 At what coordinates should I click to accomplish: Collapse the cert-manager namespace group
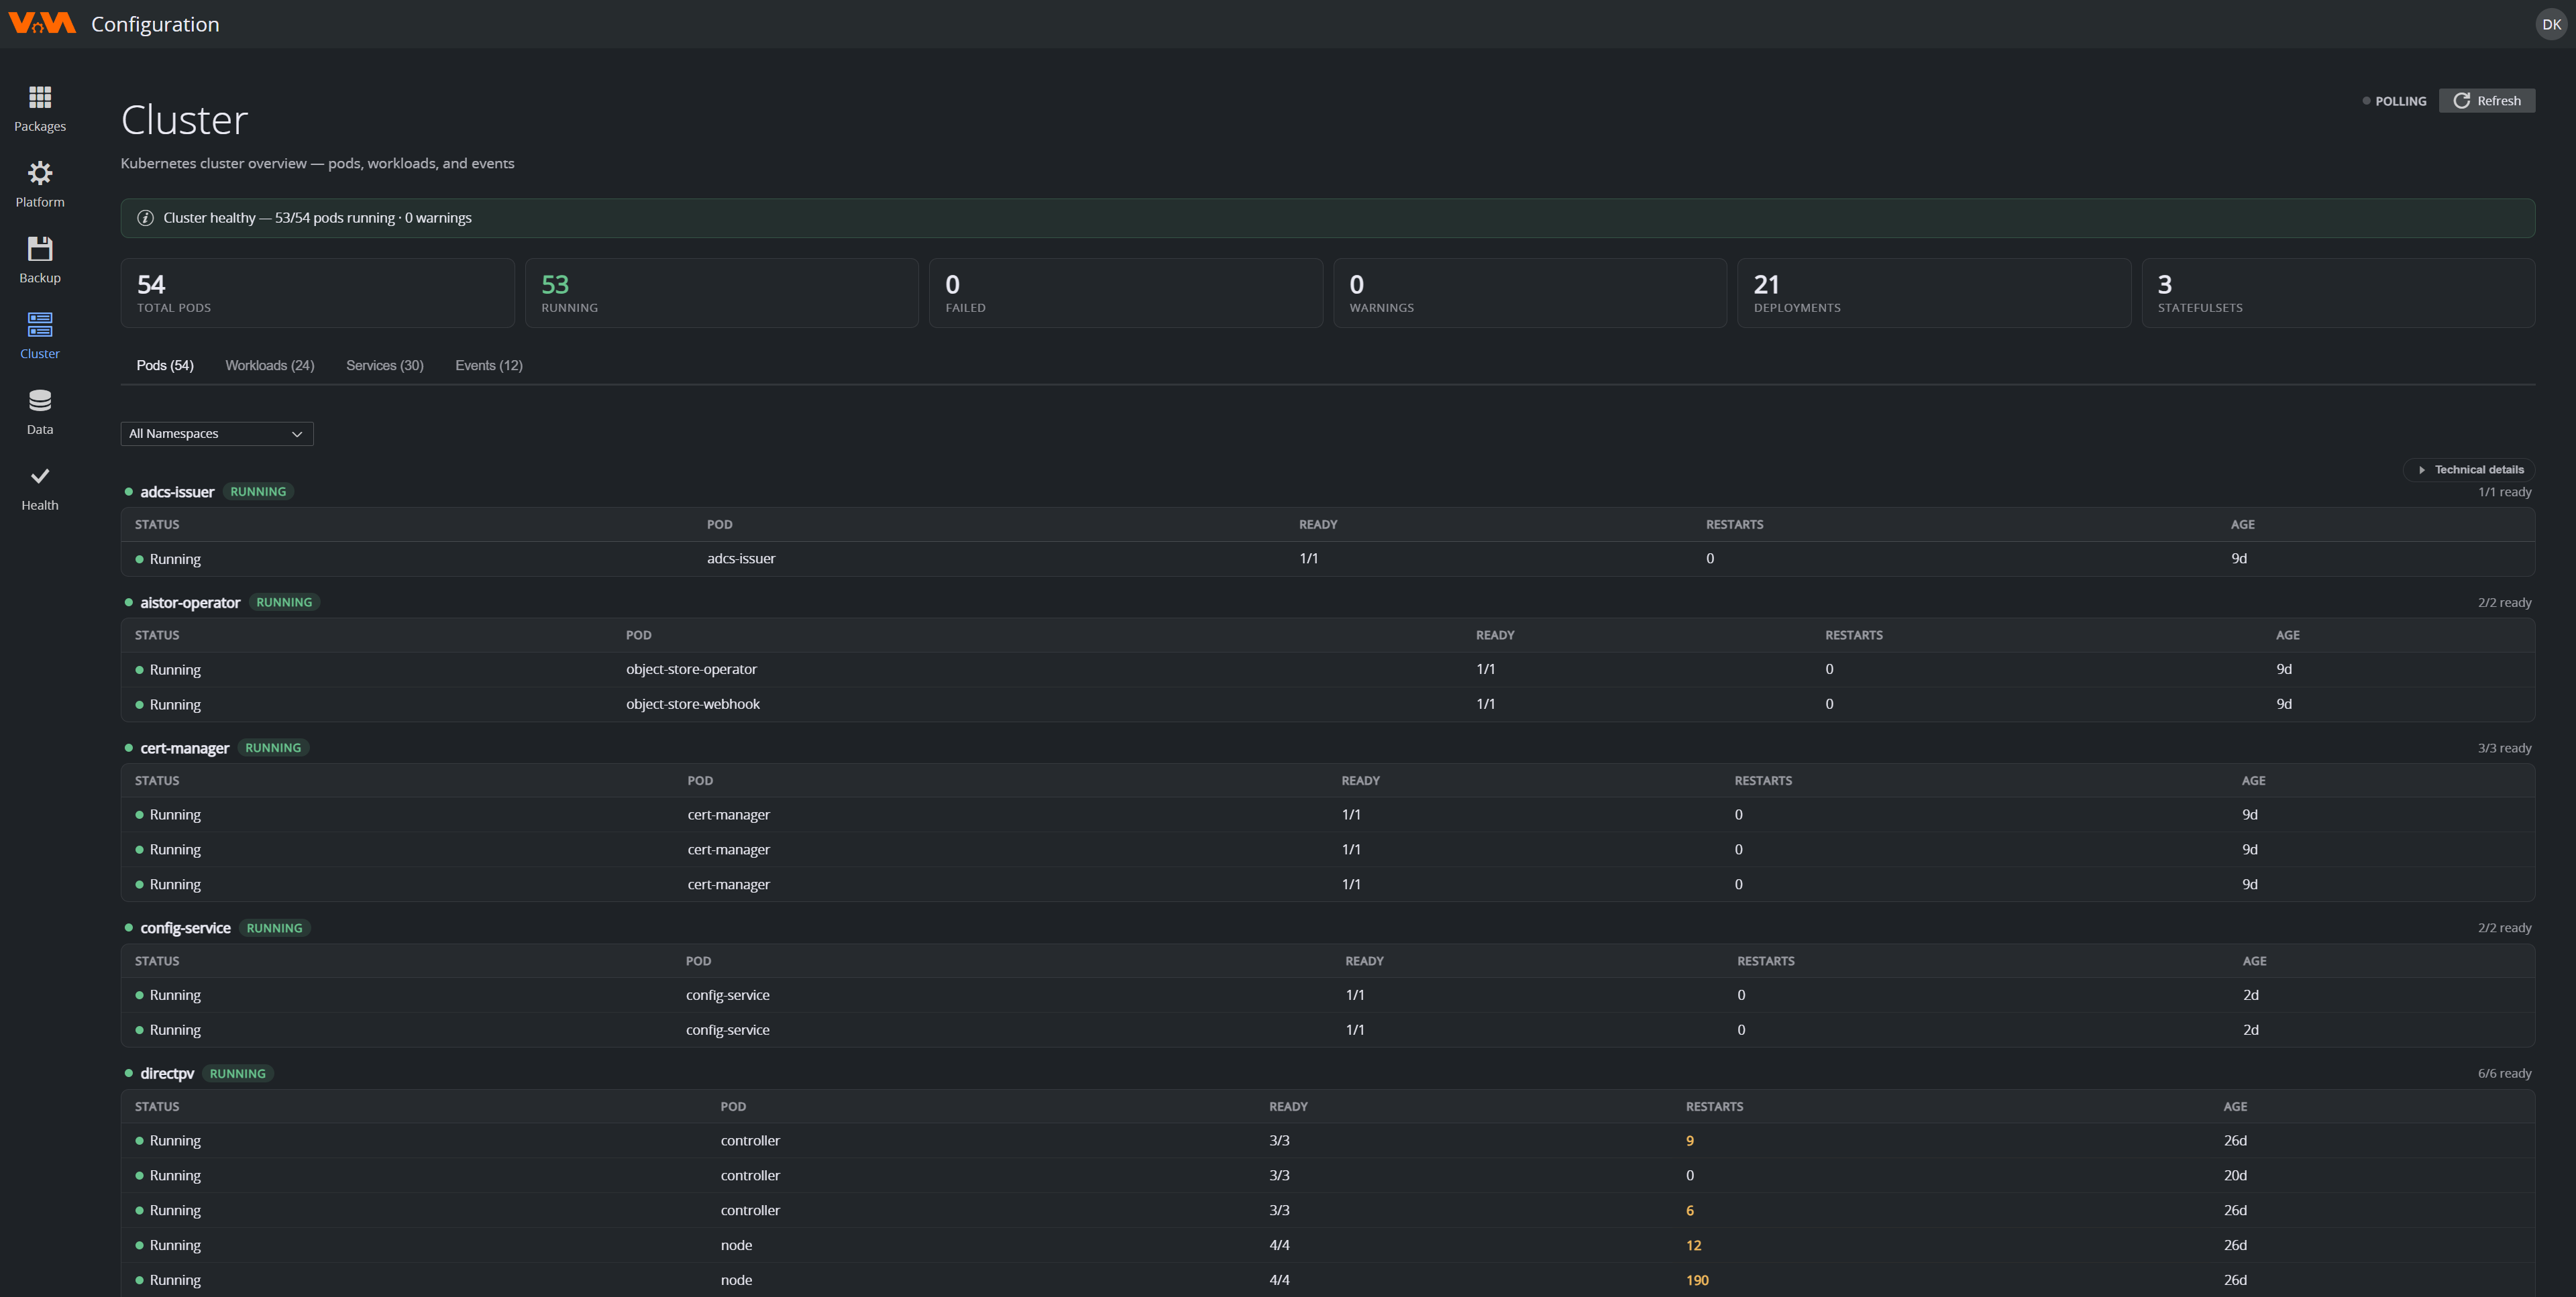(x=184, y=748)
